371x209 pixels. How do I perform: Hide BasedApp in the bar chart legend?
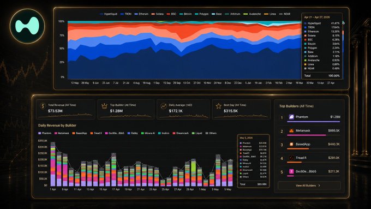(80, 133)
